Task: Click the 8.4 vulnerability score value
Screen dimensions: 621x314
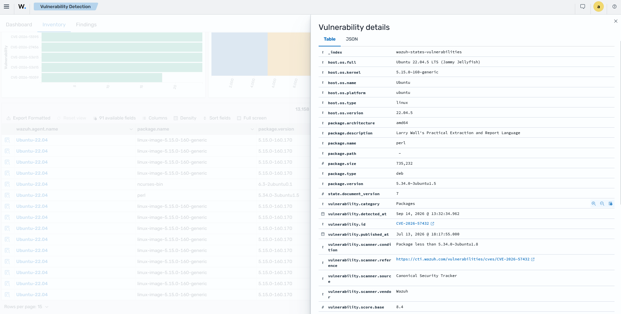Action: click(399, 307)
